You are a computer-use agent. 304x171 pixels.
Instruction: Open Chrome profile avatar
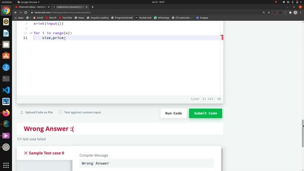coord(295,12)
